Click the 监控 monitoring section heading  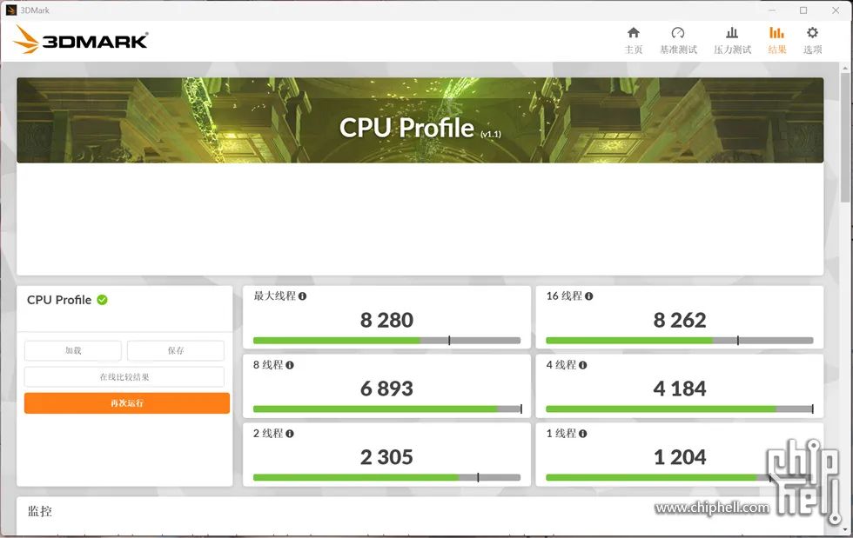coord(40,511)
